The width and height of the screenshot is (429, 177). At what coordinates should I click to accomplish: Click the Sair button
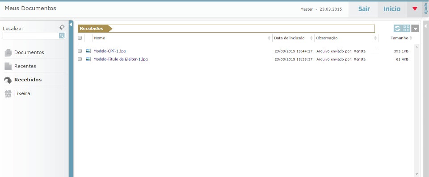364,9
